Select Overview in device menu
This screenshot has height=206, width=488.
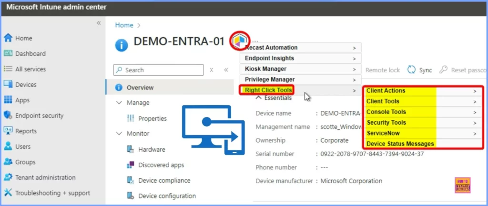click(170, 88)
